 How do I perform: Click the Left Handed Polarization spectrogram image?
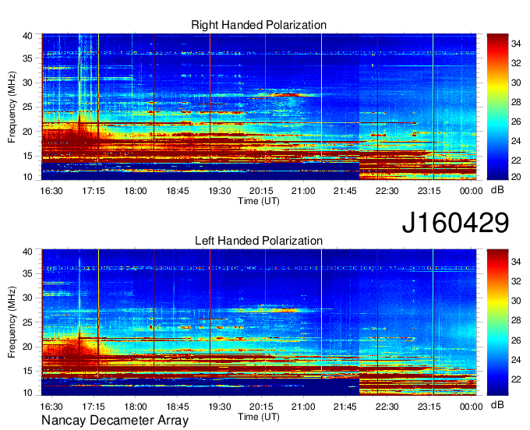point(259,322)
